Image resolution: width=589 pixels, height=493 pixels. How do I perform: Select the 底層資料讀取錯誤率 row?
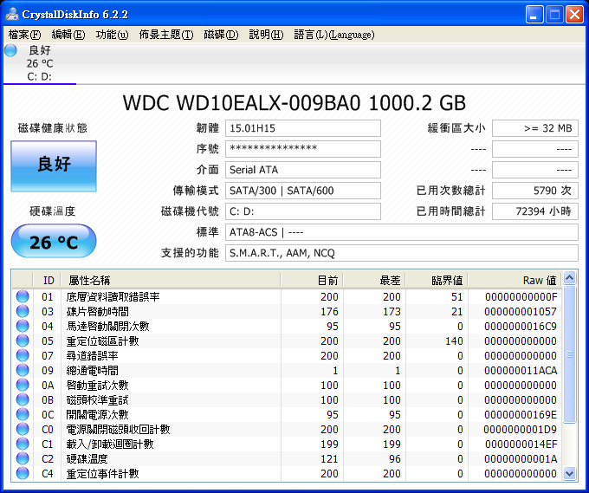pos(287,296)
